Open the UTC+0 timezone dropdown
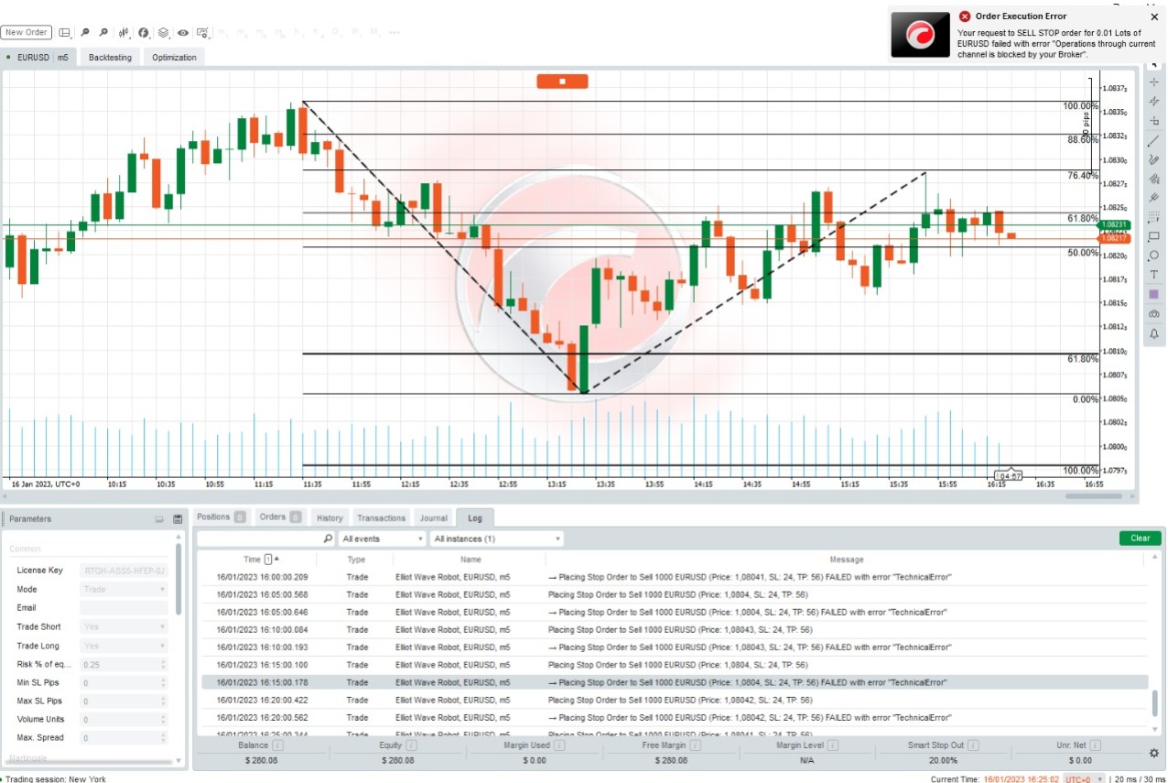Screen dimensions: 1168x783 pyautogui.click(x=1084, y=778)
